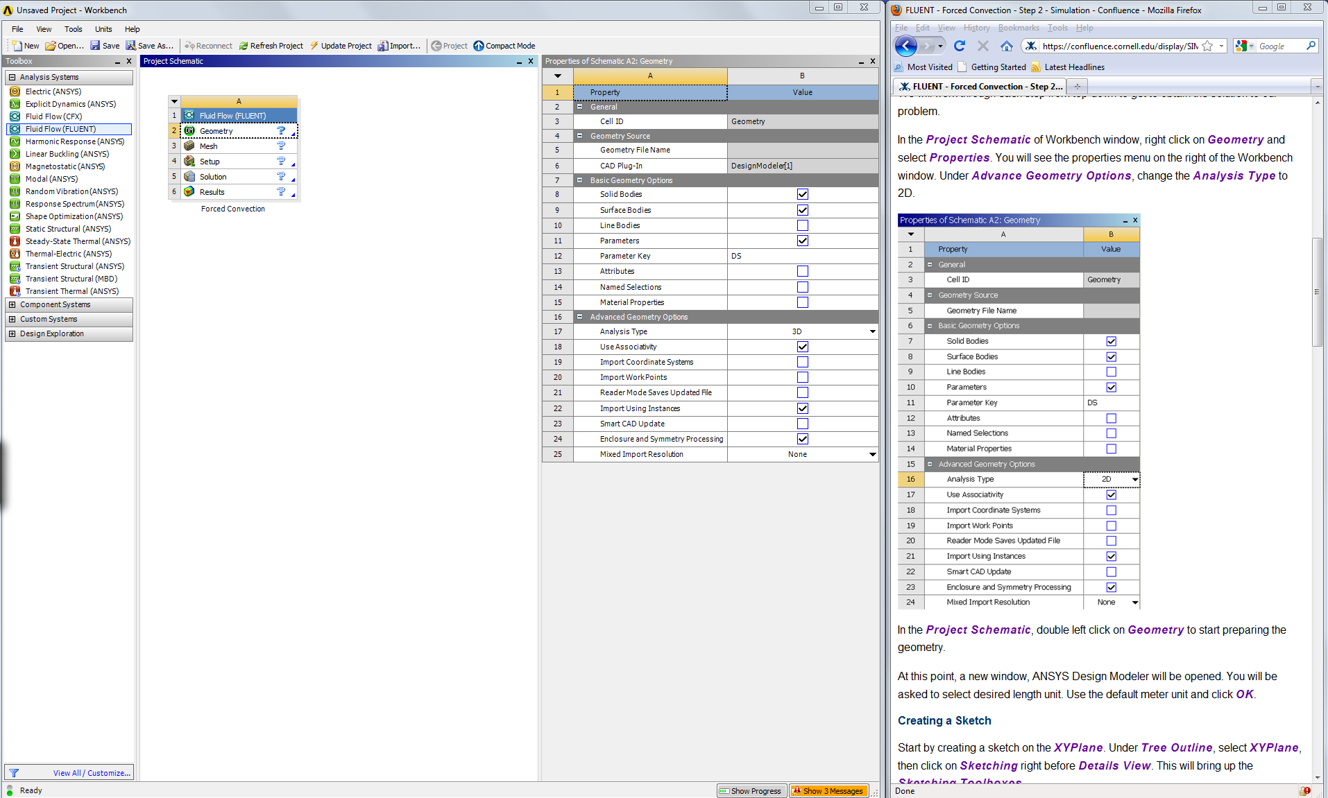Open the Most Visited bookmark
This screenshot has height=798, width=1328.
[923, 67]
